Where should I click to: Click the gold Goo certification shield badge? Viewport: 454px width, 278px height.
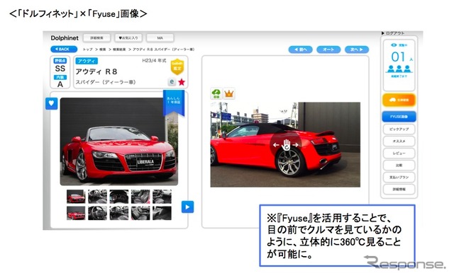point(177,66)
